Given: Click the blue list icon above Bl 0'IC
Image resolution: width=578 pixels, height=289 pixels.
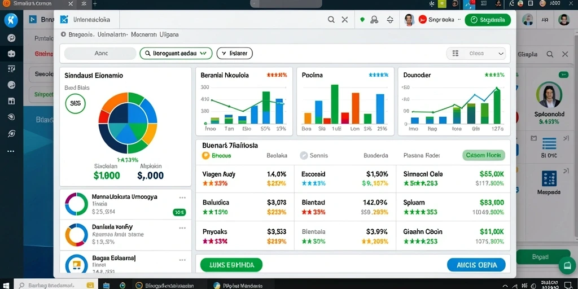Looking at the screenshot, I should point(549,144).
